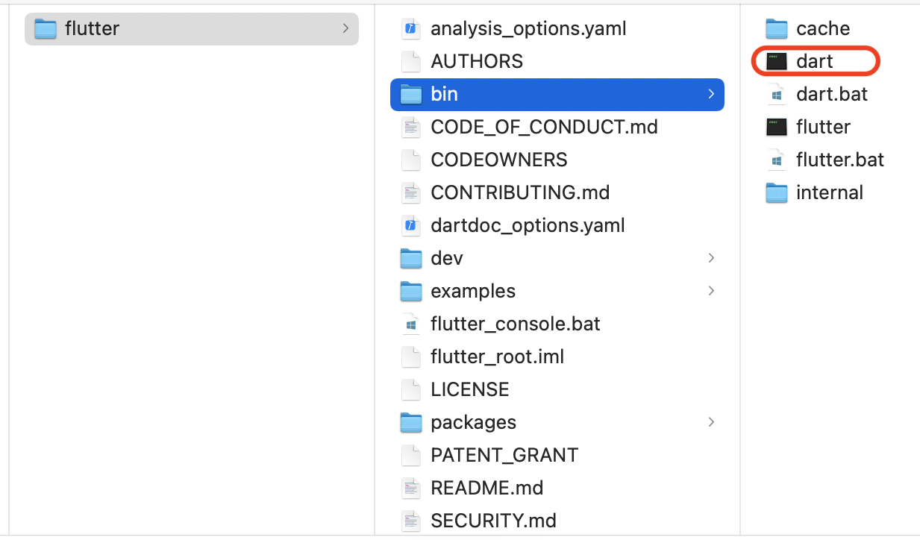Select the dart.bat Windows batch file icon
This screenshot has height=540, width=920.
tap(777, 94)
